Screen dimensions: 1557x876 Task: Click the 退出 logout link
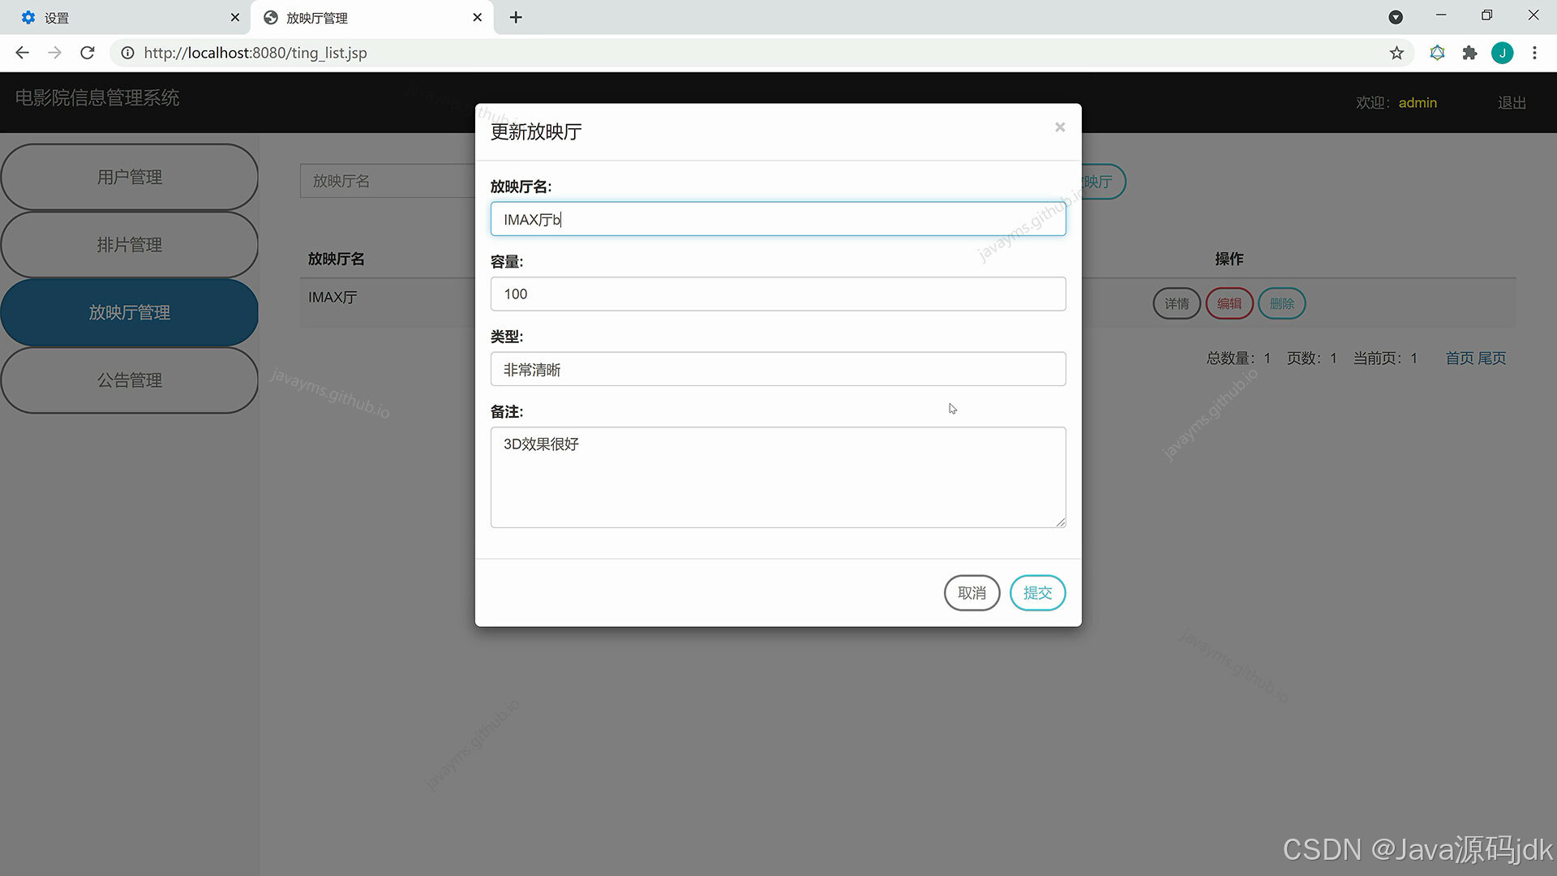coord(1512,103)
